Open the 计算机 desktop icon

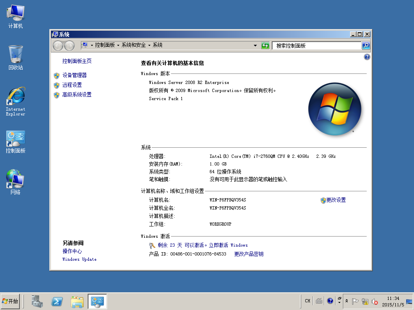point(16,16)
